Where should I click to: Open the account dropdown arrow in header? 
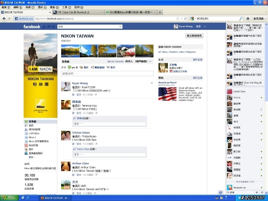click(x=205, y=26)
